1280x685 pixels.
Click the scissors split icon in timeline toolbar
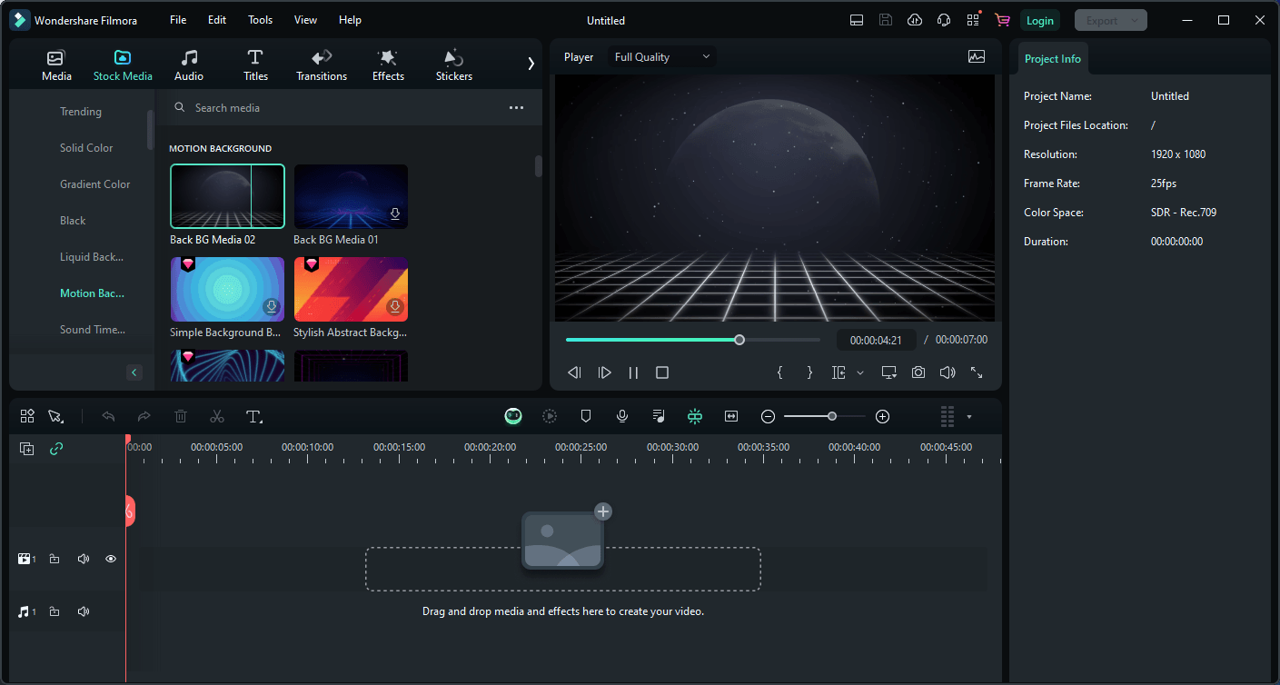coord(217,416)
